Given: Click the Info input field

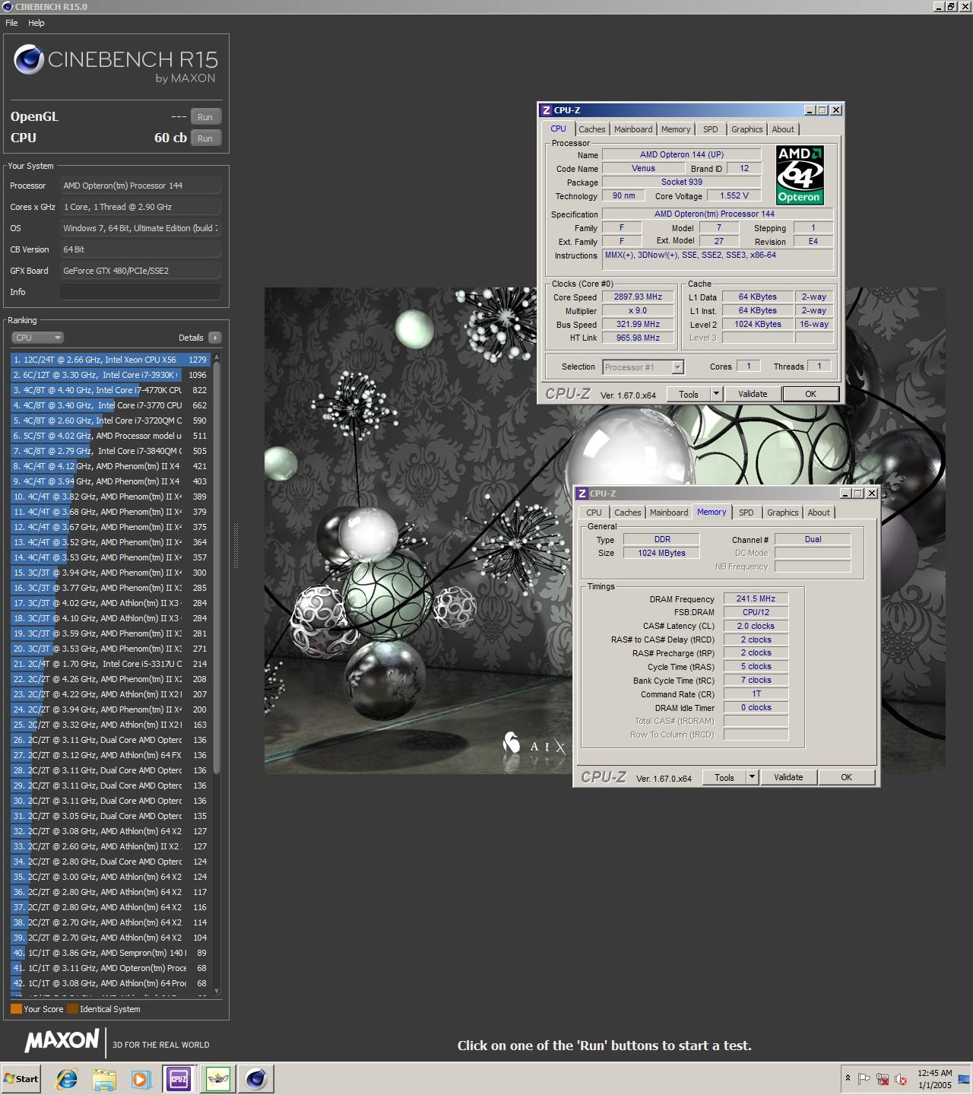Looking at the screenshot, I should point(141,292).
